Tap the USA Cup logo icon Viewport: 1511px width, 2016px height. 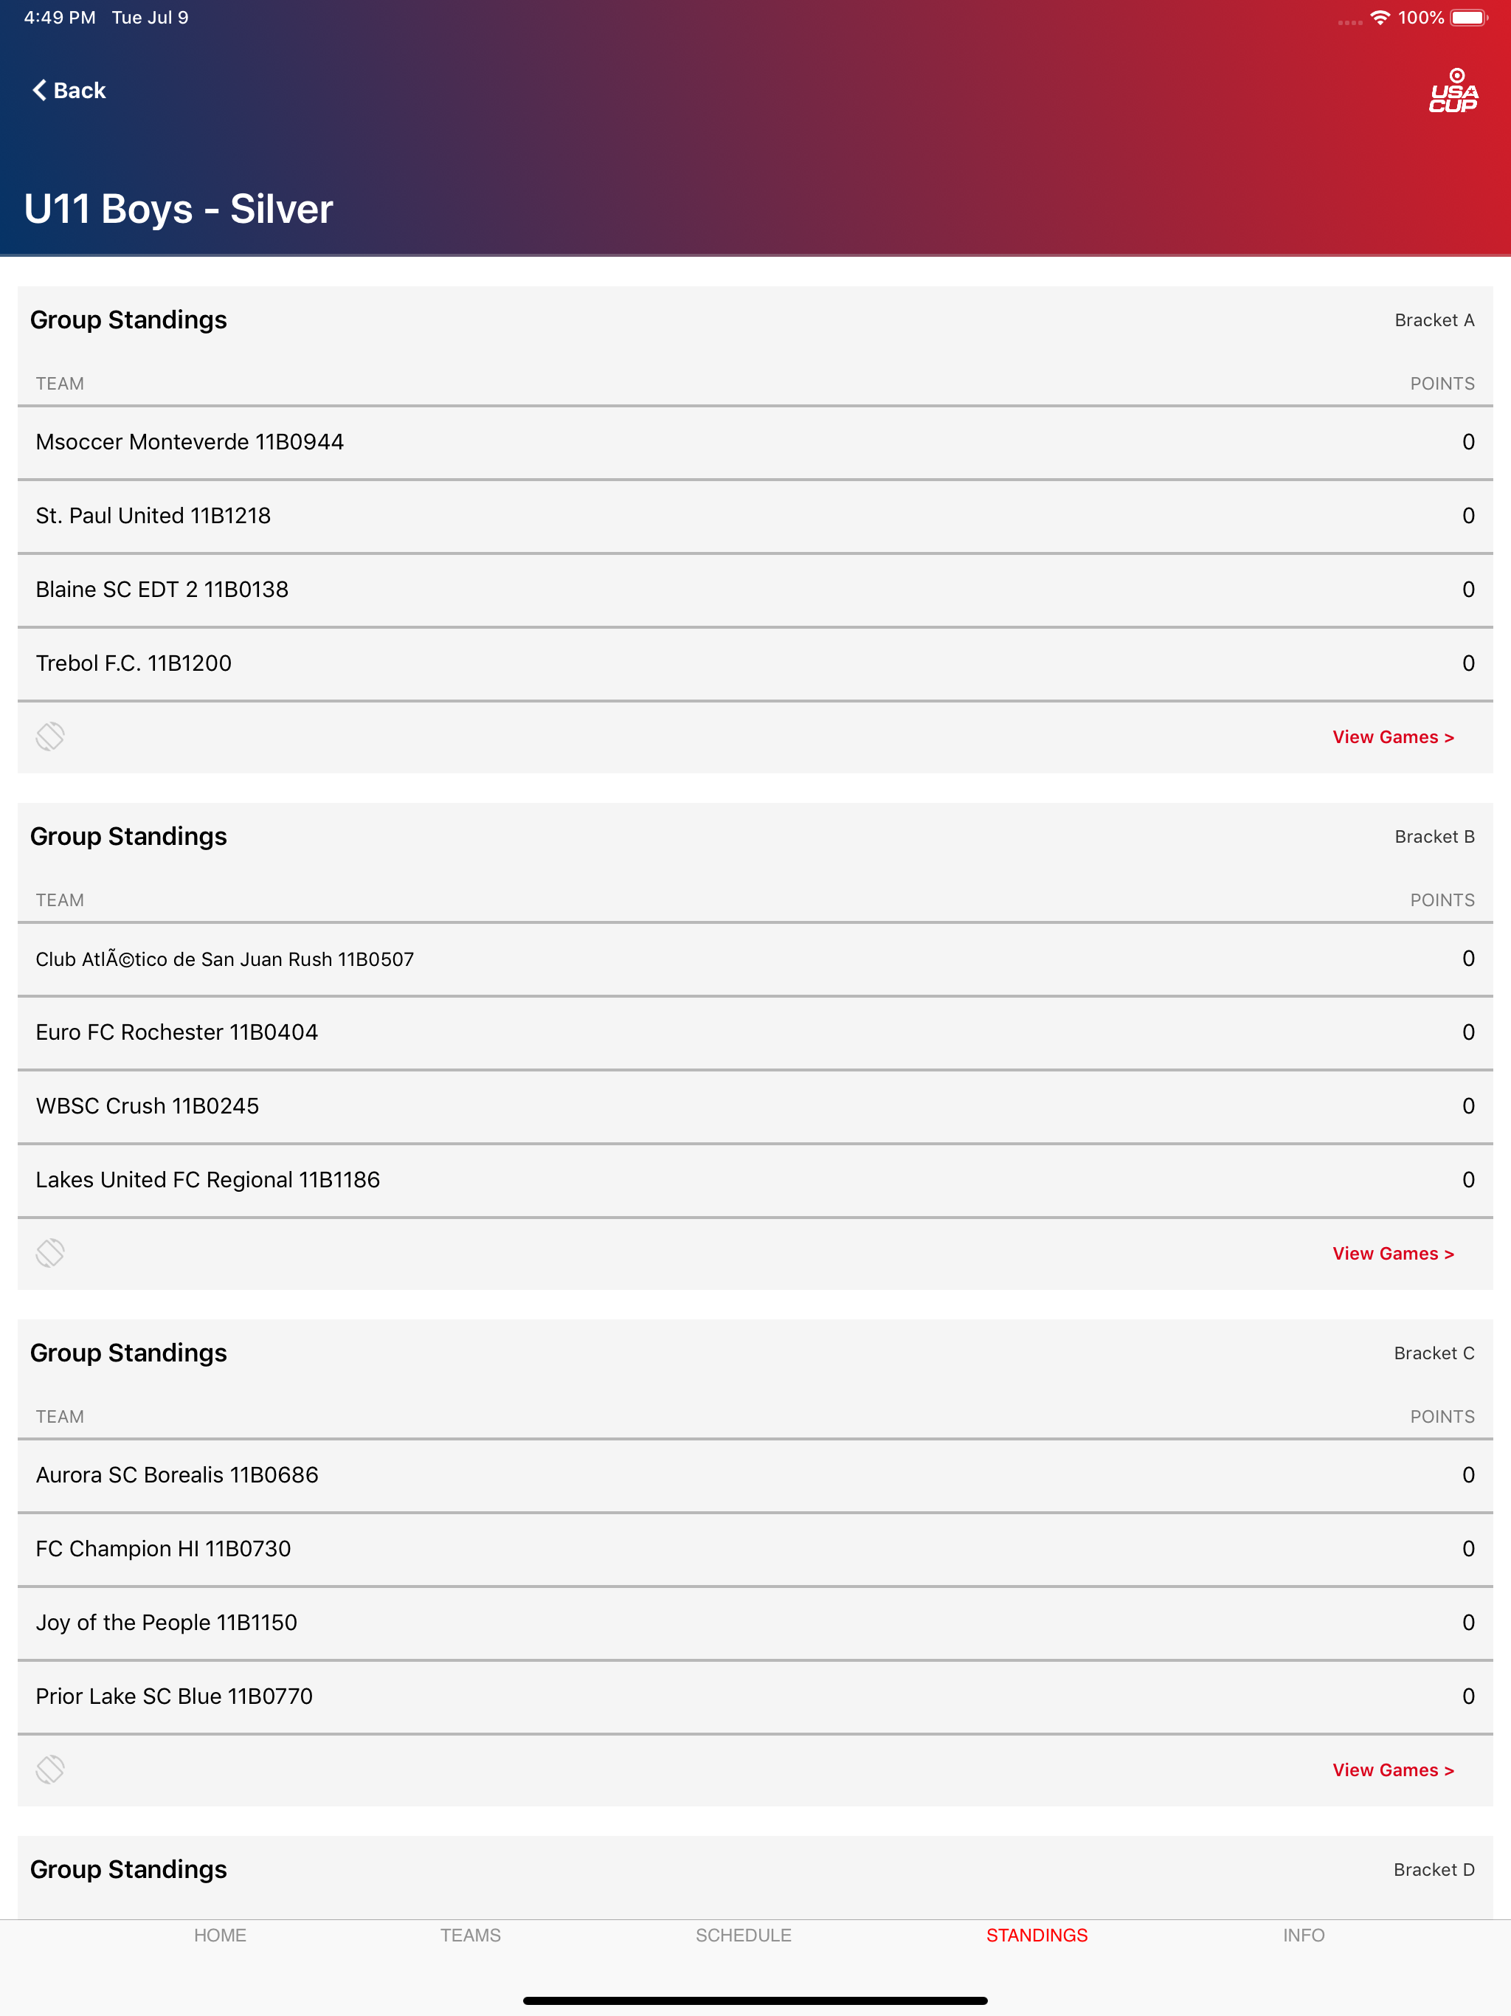pyautogui.click(x=1453, y=90)
